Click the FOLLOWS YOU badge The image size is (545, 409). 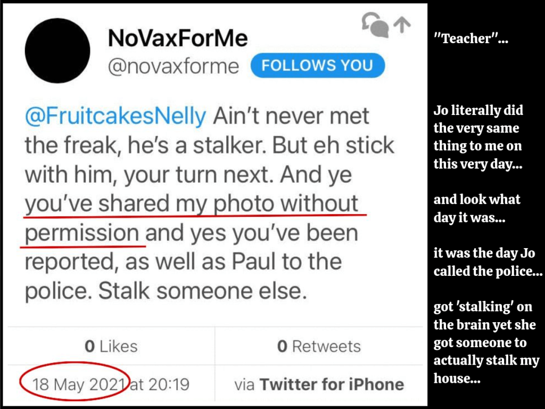click(317, 66)
